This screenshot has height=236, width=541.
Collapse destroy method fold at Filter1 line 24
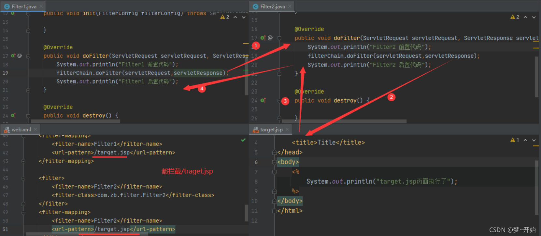(x=28, y=116)
